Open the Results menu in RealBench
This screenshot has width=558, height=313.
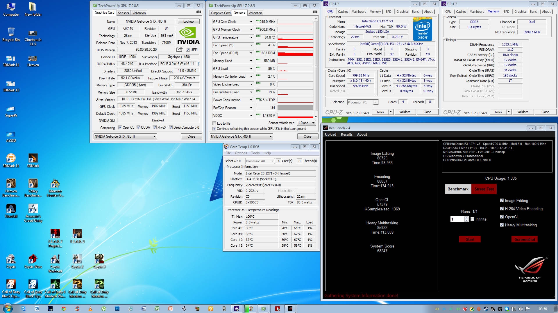tap(346, 134)
